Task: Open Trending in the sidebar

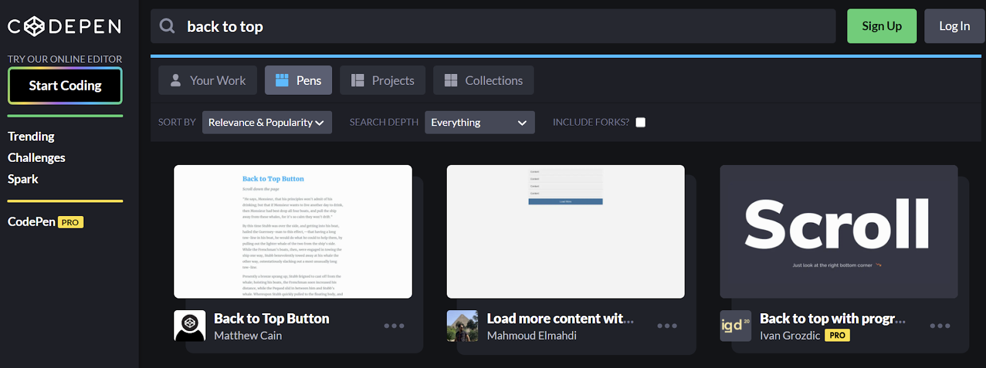Action: 31,137
